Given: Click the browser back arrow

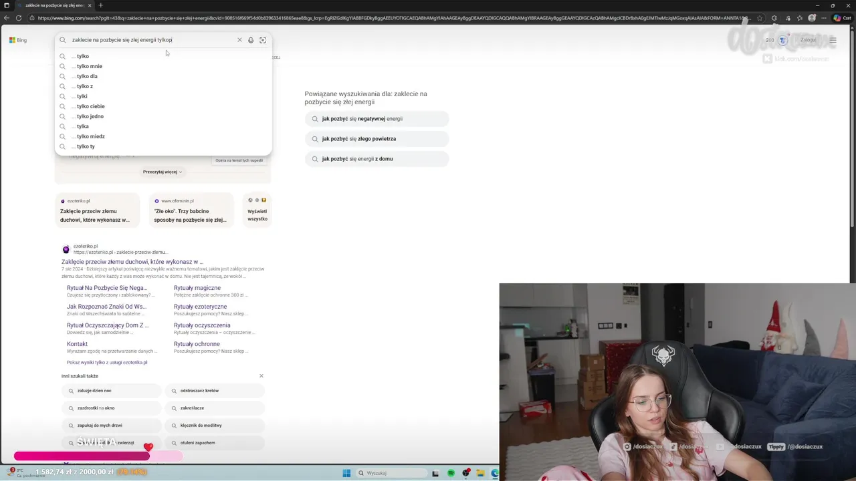Looking at the screenshot, I should pos(7,18).
